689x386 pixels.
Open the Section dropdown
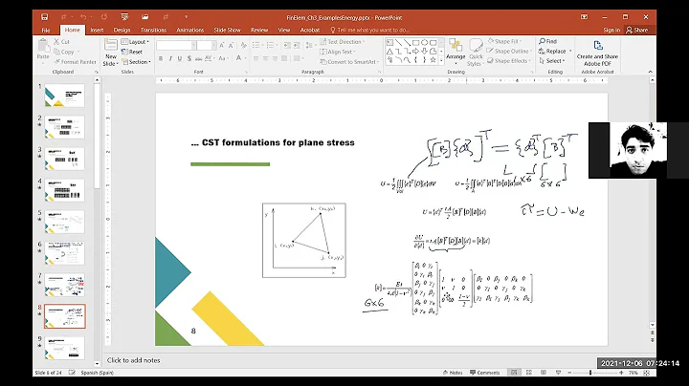coord(136,62)
